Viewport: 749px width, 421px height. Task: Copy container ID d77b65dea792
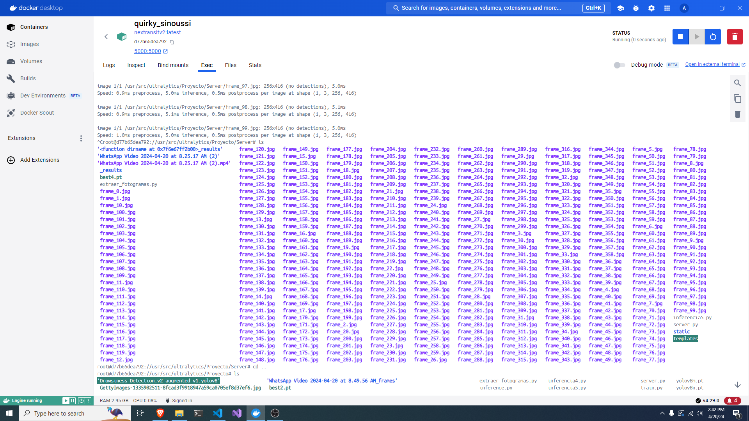(172, 42)
